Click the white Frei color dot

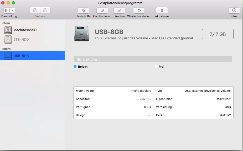pos(156,66)
